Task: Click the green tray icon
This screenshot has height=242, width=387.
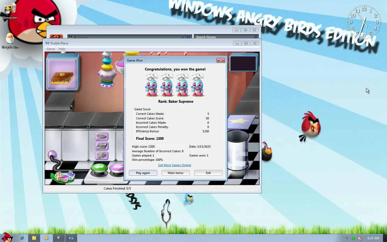Action: coord(353,238)
